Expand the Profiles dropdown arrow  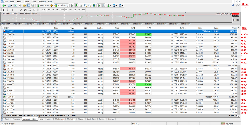tap(12, 5)
